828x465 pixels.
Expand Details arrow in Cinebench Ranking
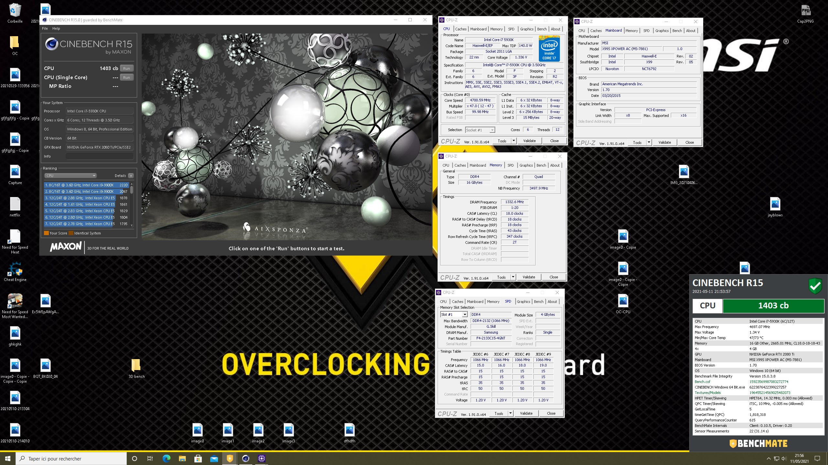[131, 176]
